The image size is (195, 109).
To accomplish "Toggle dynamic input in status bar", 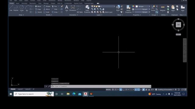I will point(121,90).
